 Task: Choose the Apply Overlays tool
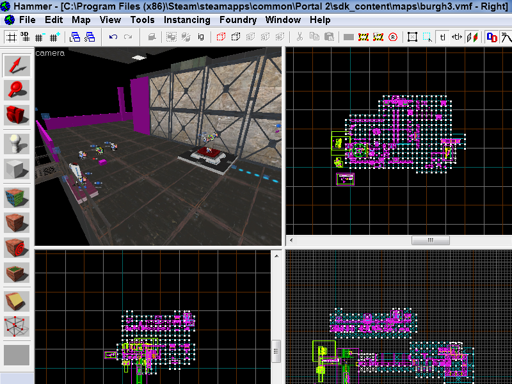(17, 273)
